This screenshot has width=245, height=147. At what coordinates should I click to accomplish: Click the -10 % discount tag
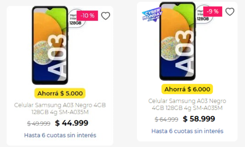tap(87, 16)
